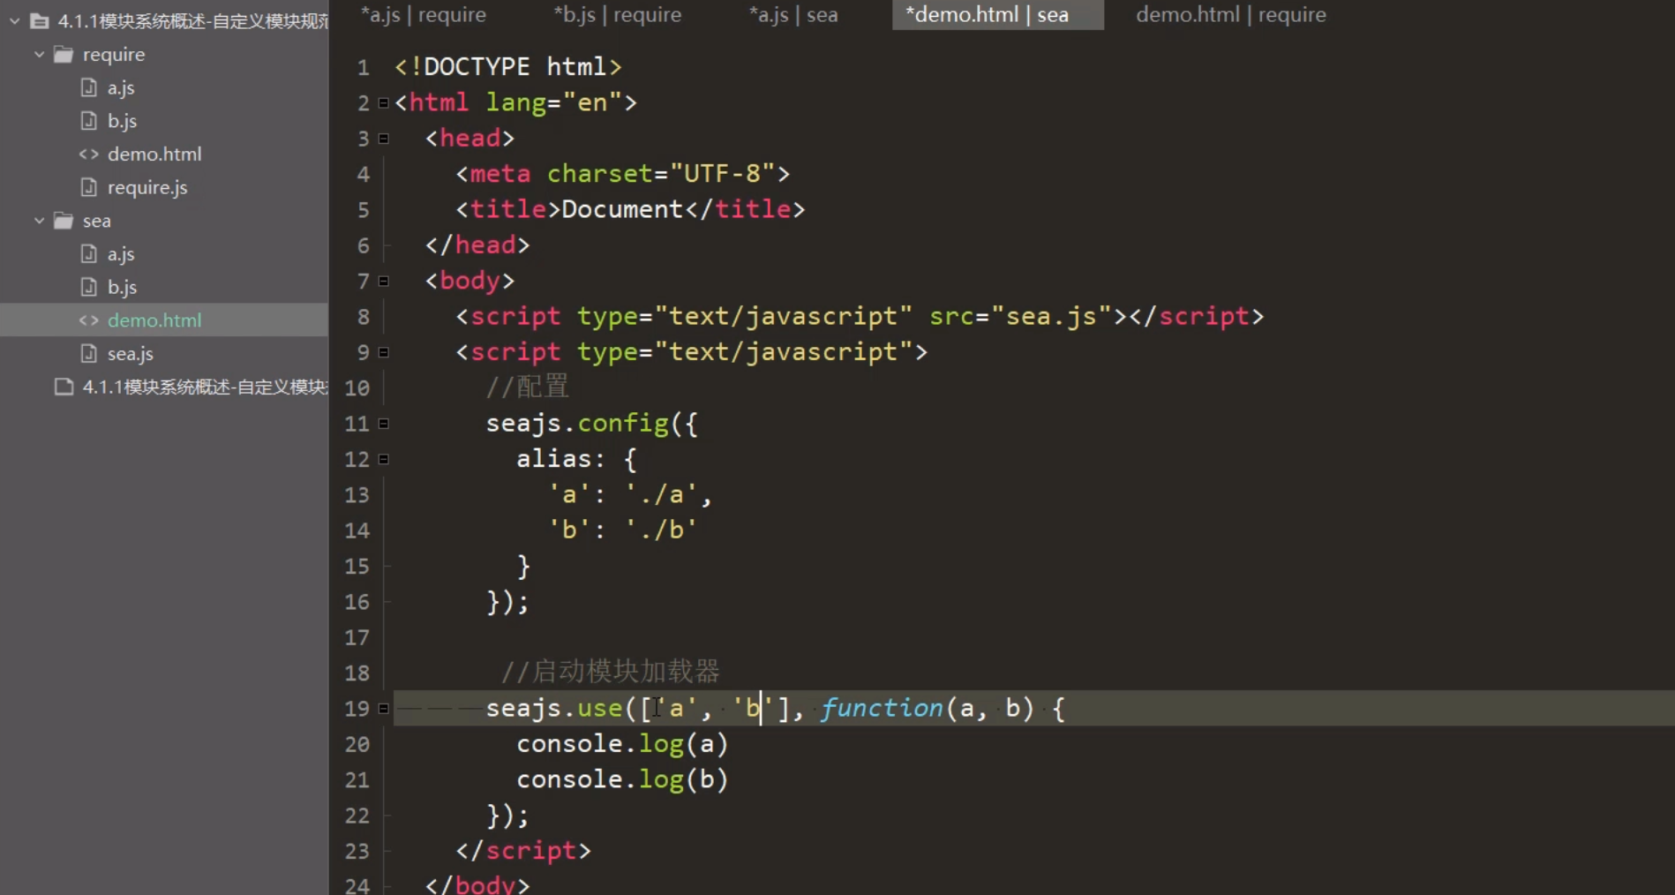Image resolution: width=1675 pixels, height=895 pixels.
Task: Fold seajs.config block on line 11
Action: click(x=383, y=424)
